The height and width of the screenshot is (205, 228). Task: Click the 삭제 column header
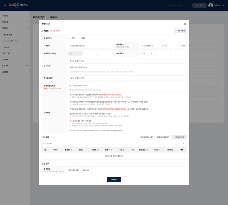pos(182,150)
